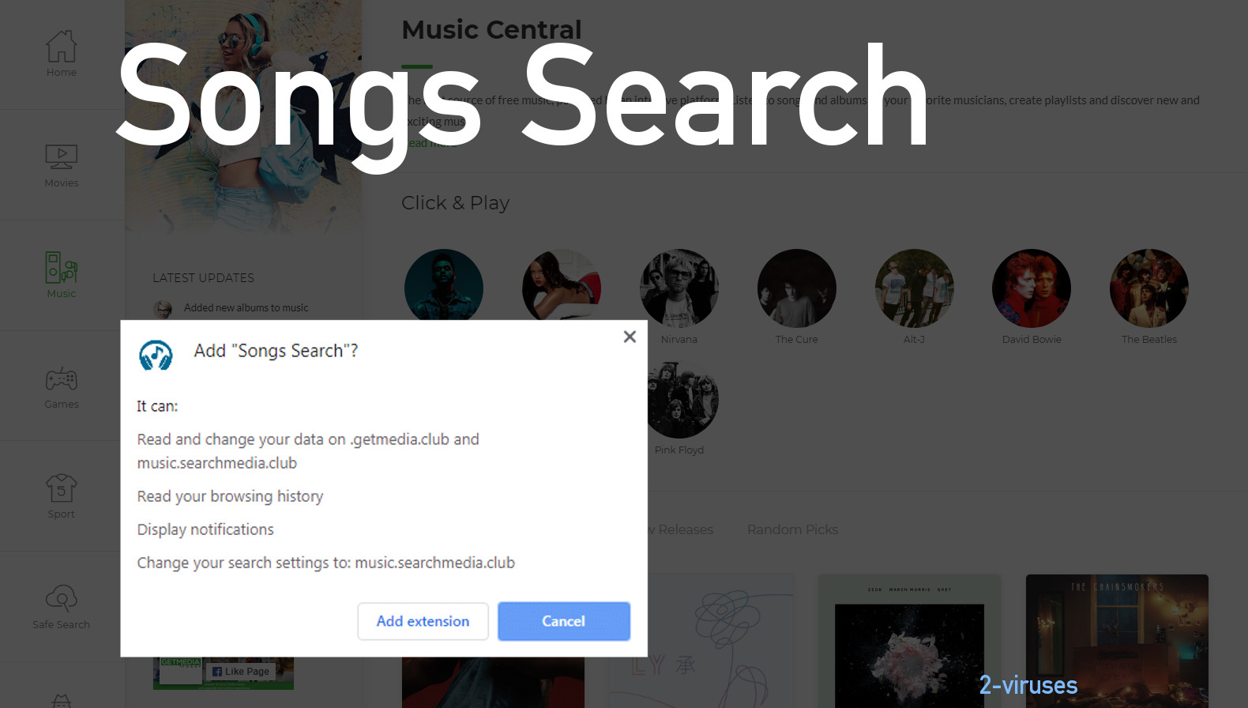Click the Facebook icon on the Like Page button
Viewport: 1248px width, 708px height.
tap(217, 671)
